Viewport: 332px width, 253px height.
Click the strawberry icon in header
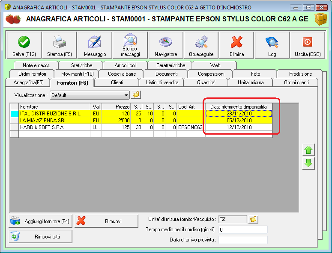click(x=13, y=19)
